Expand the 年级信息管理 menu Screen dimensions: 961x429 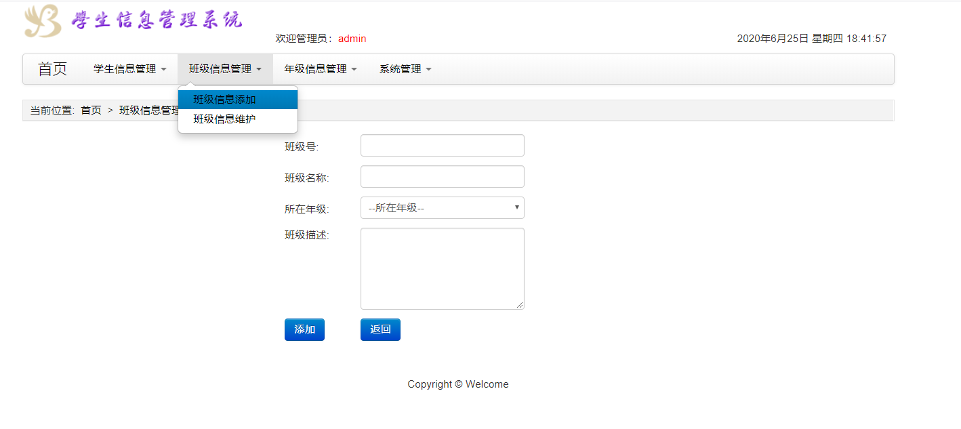coord(321,69)
